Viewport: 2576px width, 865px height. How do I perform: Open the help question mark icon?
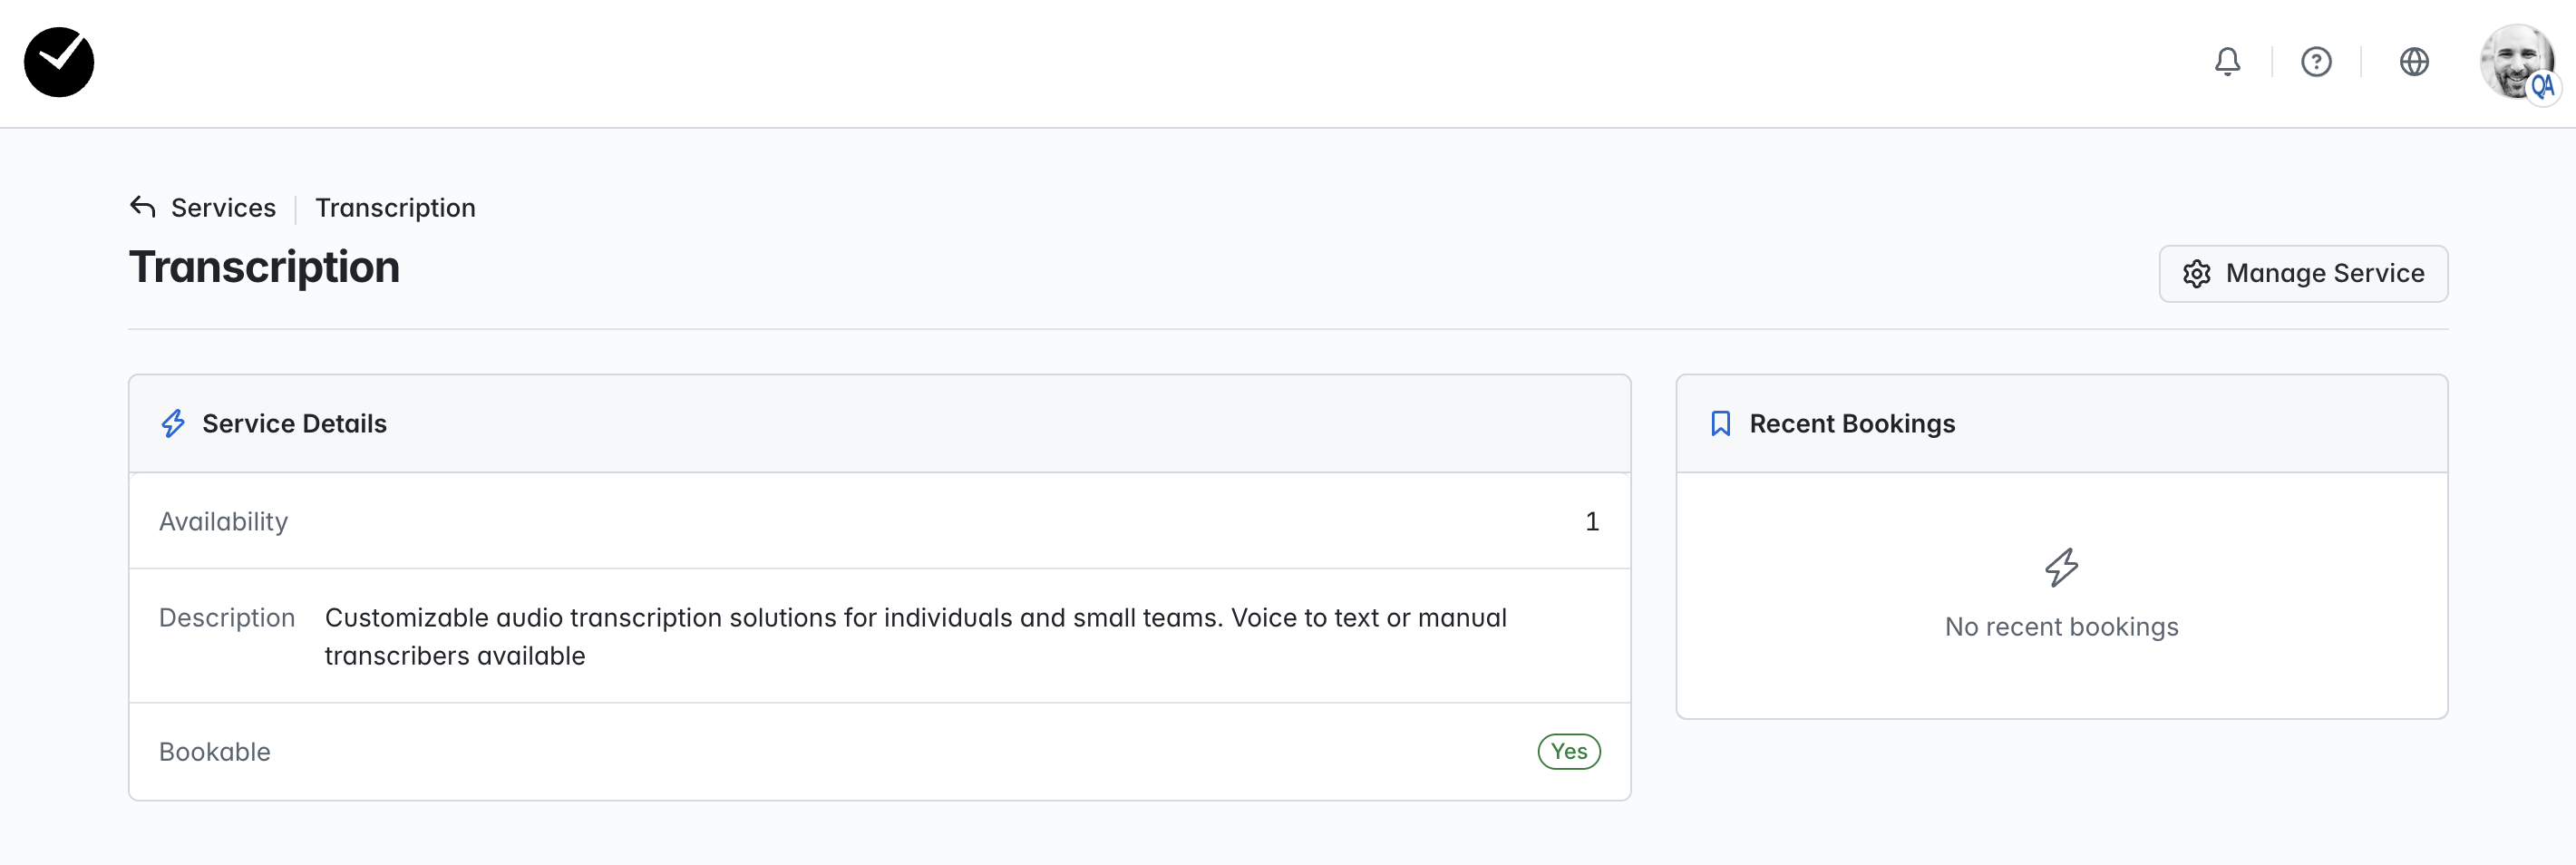tap(2316, 62)
